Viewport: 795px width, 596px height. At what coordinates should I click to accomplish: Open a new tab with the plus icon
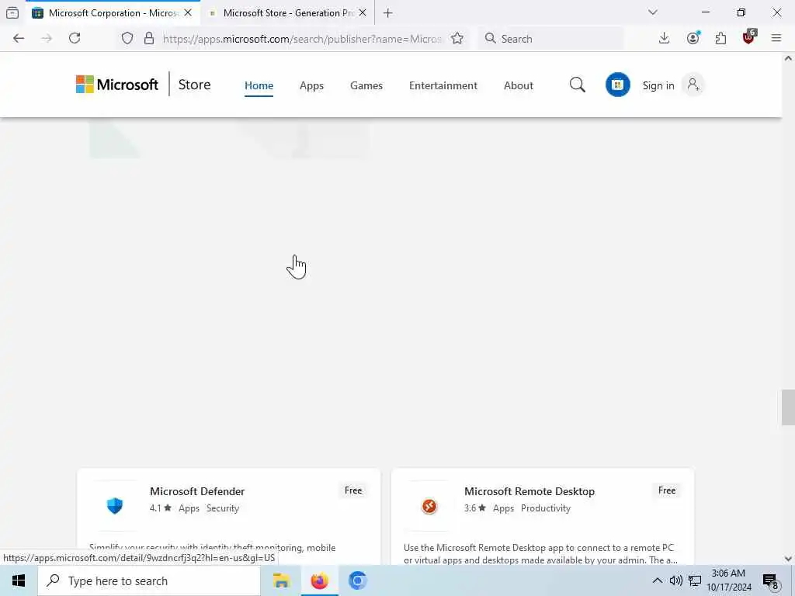388,13
